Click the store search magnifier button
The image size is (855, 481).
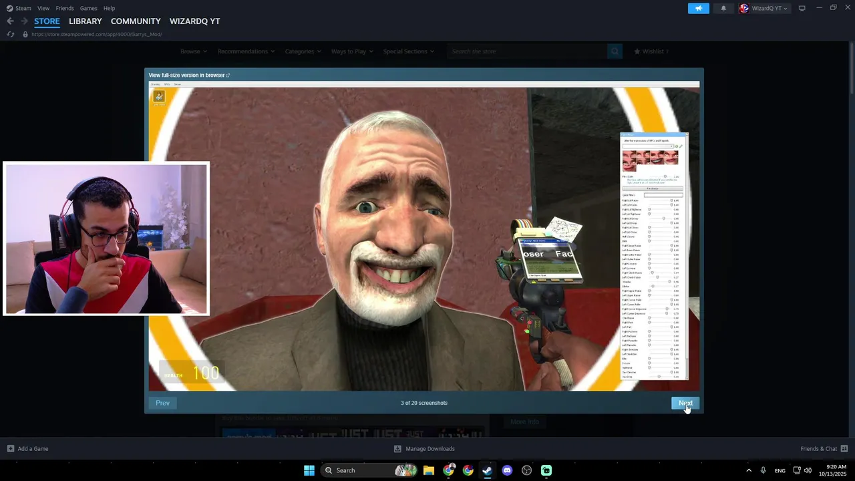pyautogui.click(x=615, y=51)
